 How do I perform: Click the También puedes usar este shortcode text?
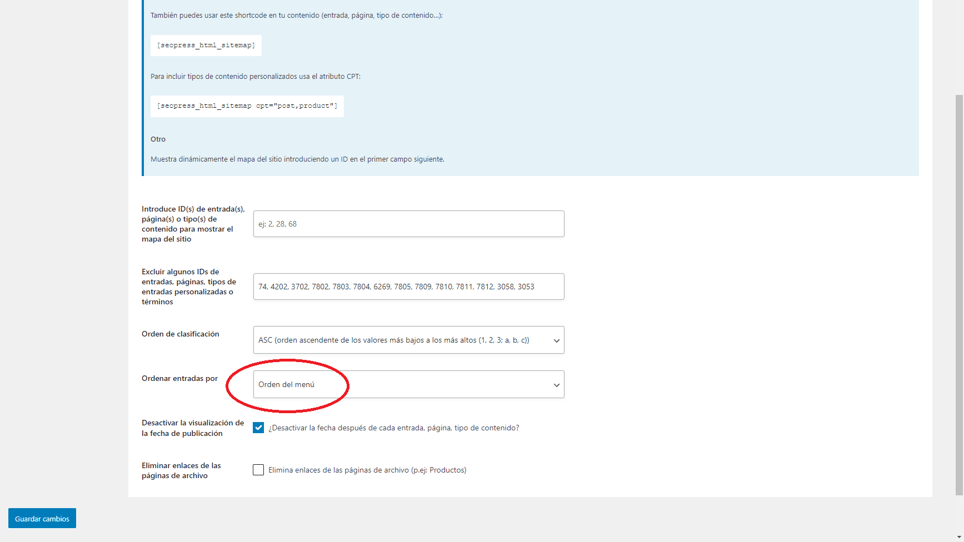[x=296, y=16]
